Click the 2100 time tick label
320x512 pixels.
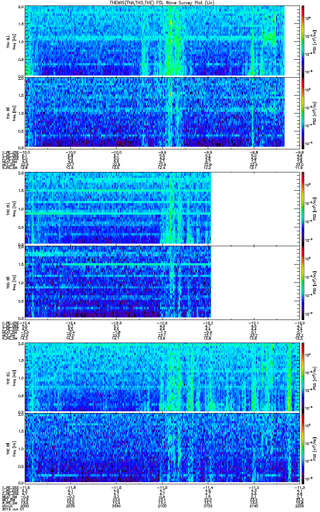point(163,505)
